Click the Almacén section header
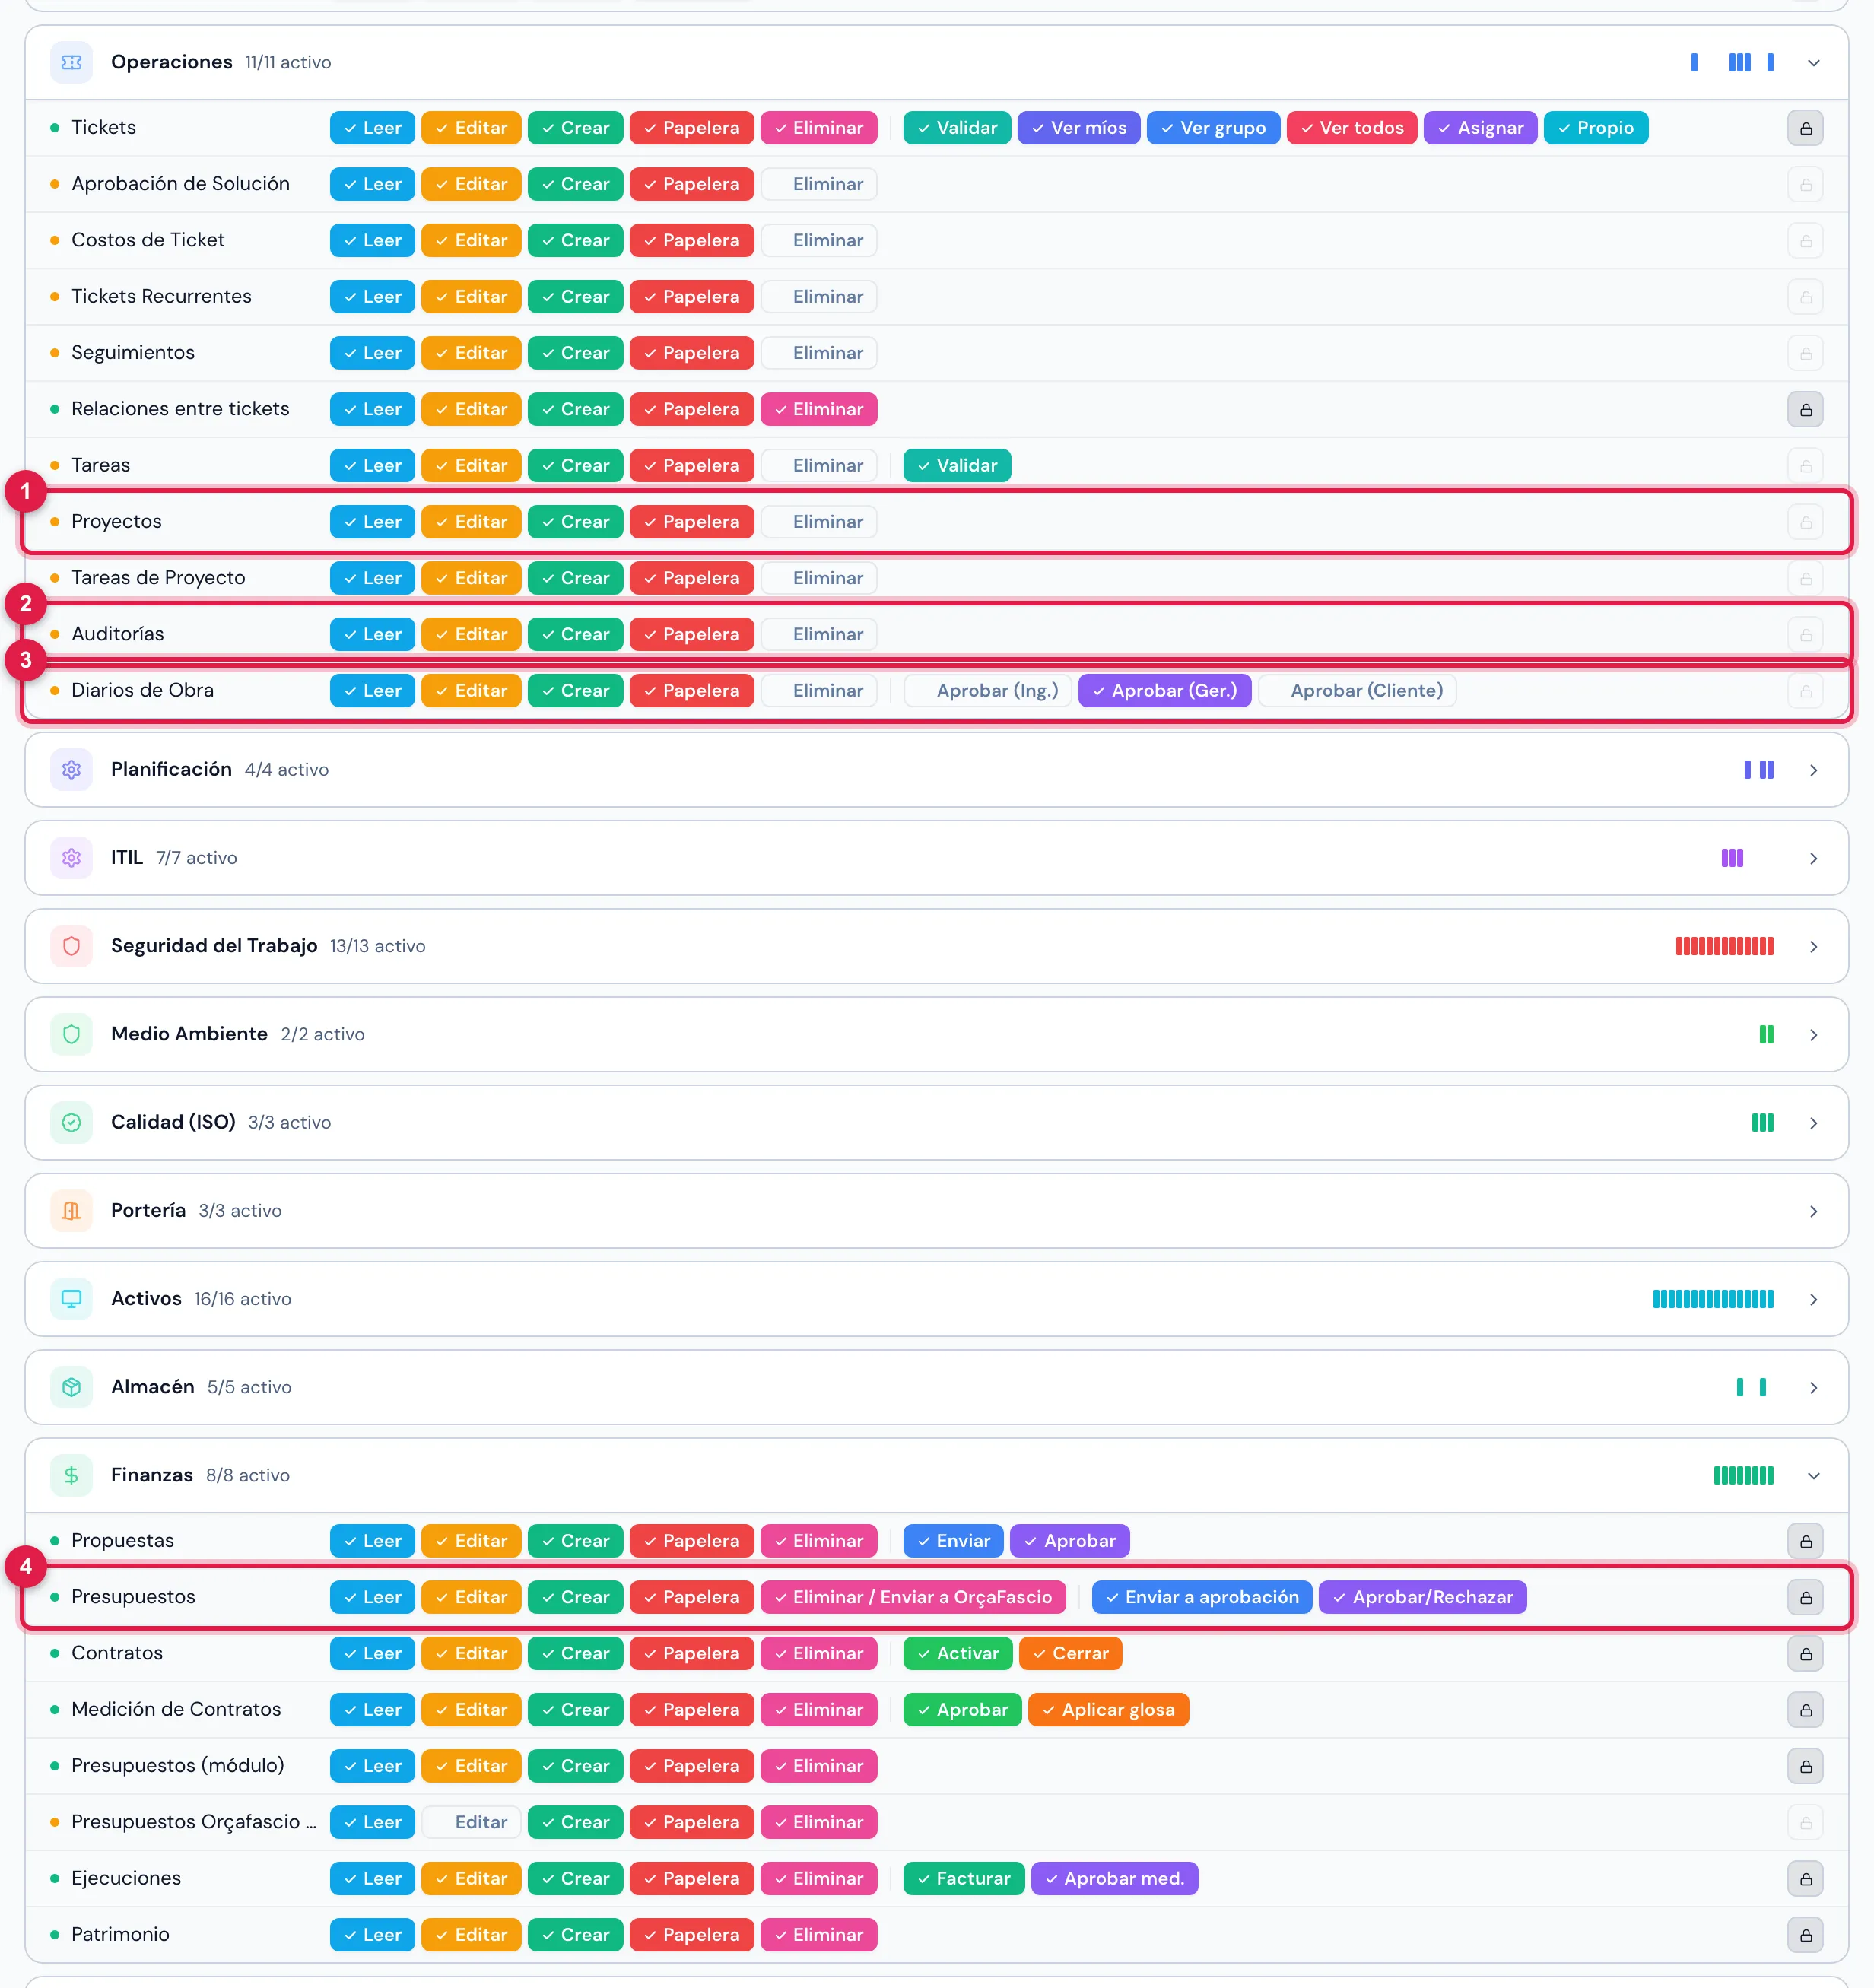 pos(936,1387)
